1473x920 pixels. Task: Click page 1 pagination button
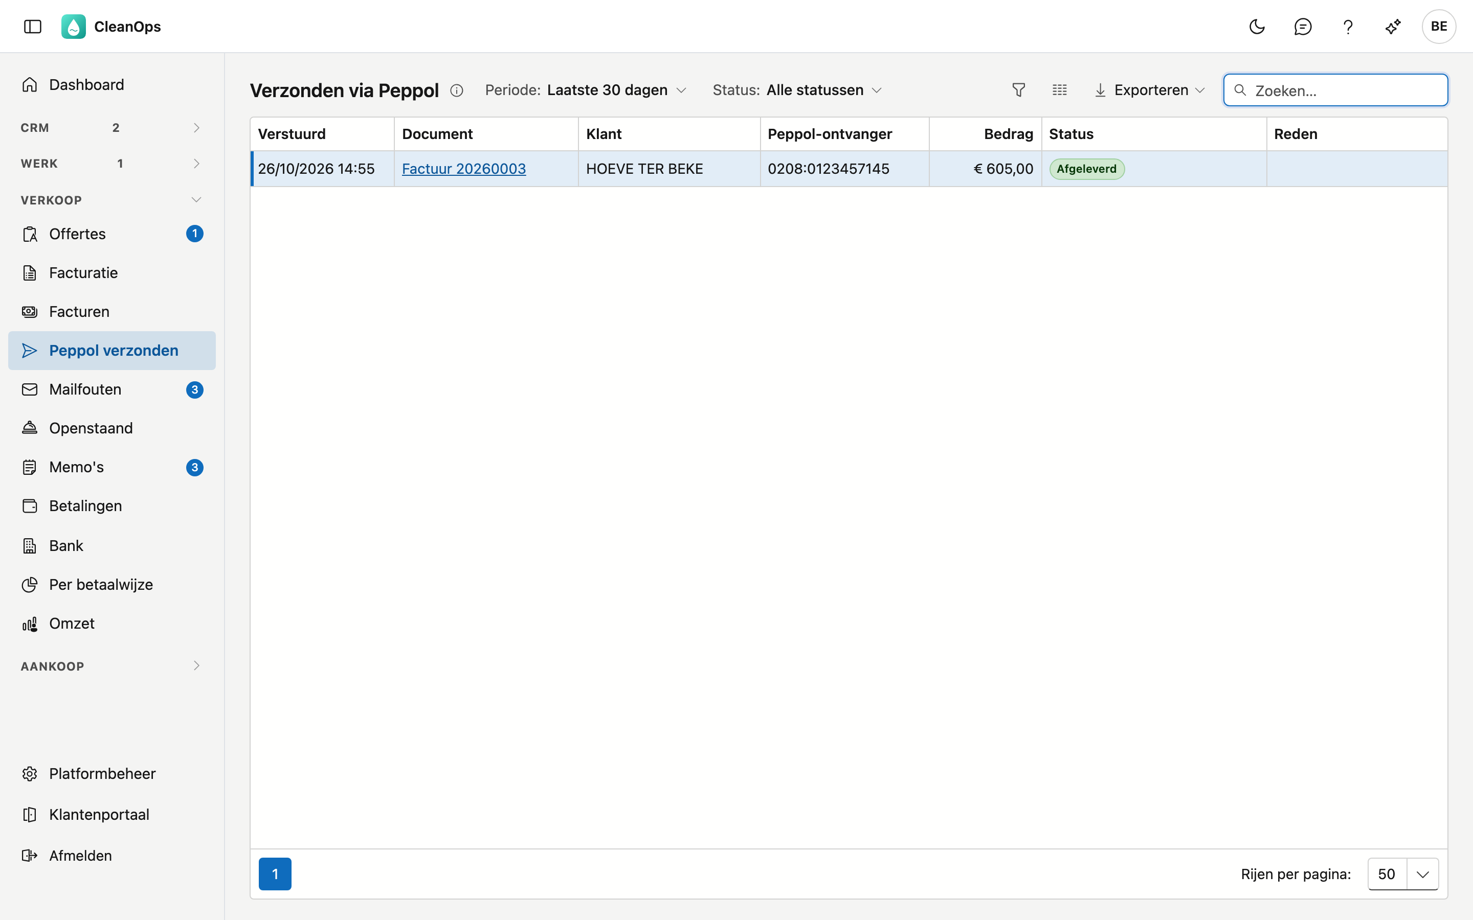tap(275, 874)
